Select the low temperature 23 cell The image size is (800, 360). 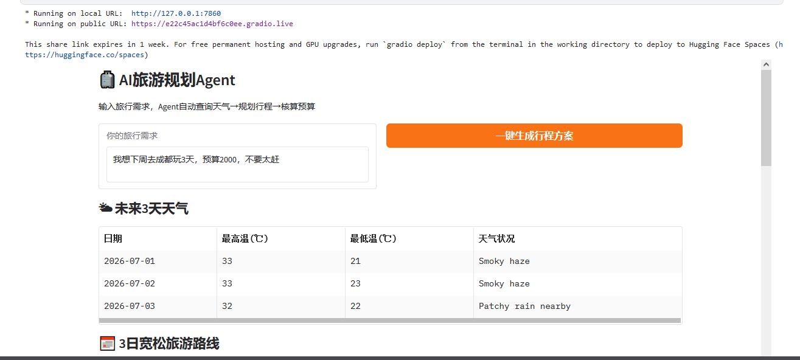[x=409, y=284]
